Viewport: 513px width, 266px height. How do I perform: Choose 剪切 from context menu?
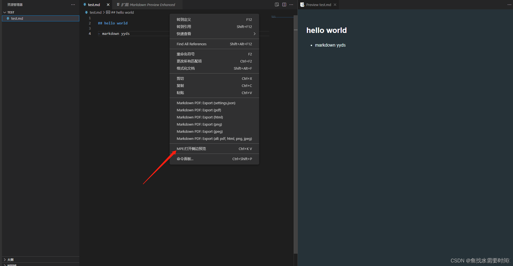point(214,78)
